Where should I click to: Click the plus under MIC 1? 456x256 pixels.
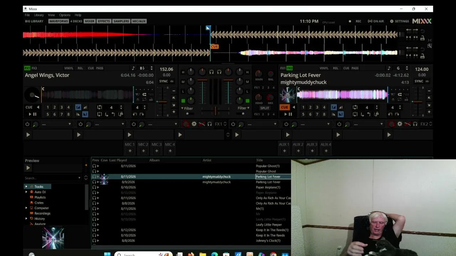130,151
